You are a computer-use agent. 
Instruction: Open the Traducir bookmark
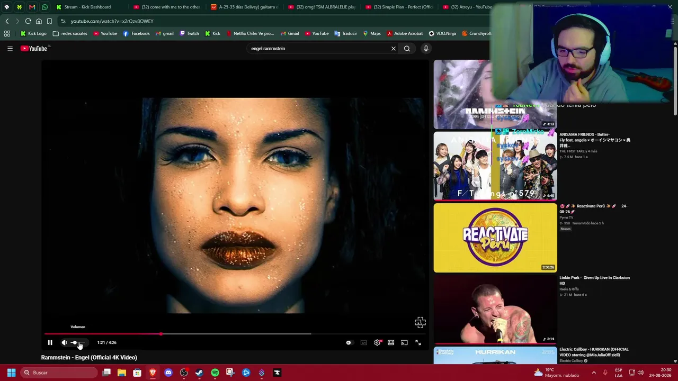[x=345, y=33]
